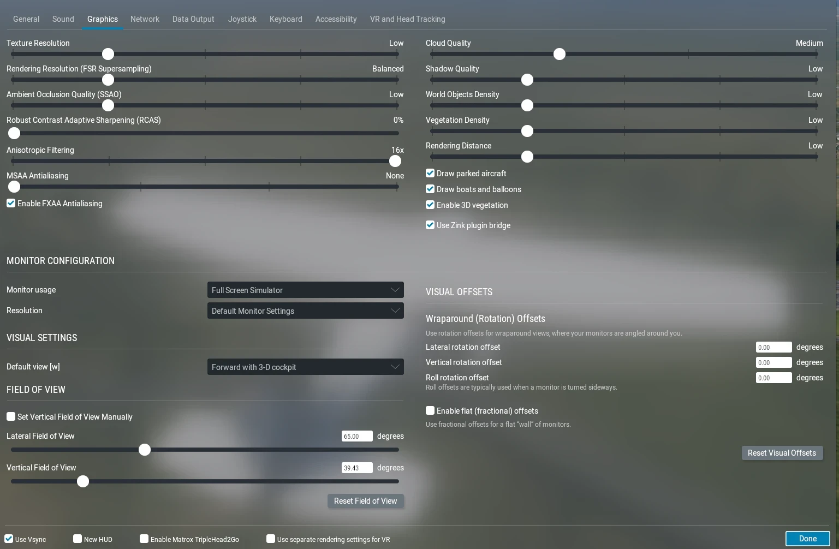Click the Lateral Field of View slider handle

pos(145,450)
